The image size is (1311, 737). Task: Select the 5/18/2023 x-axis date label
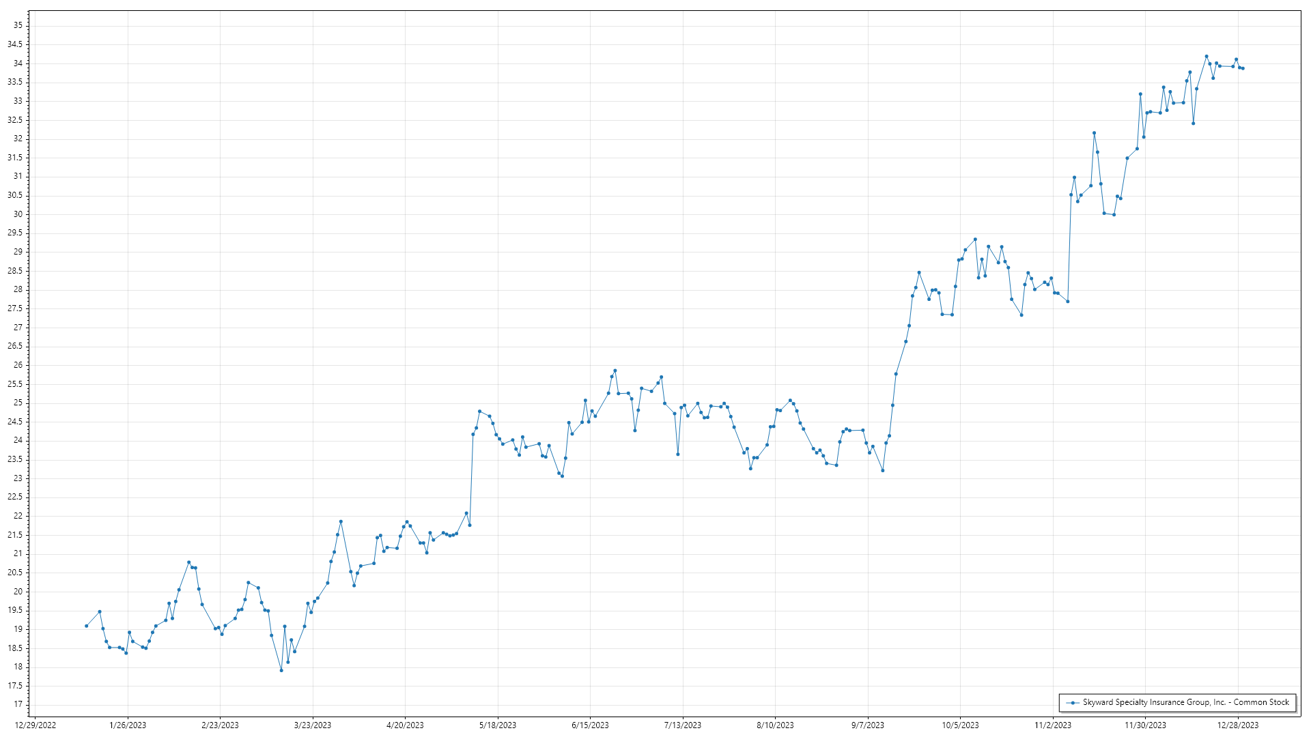tap(498, 725)
